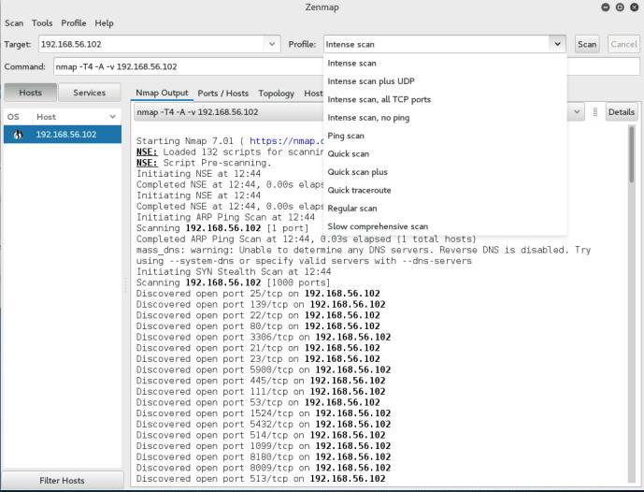
Task: Choose 'Intense scan, all TCP ports' option
Action: pos(445,99)
